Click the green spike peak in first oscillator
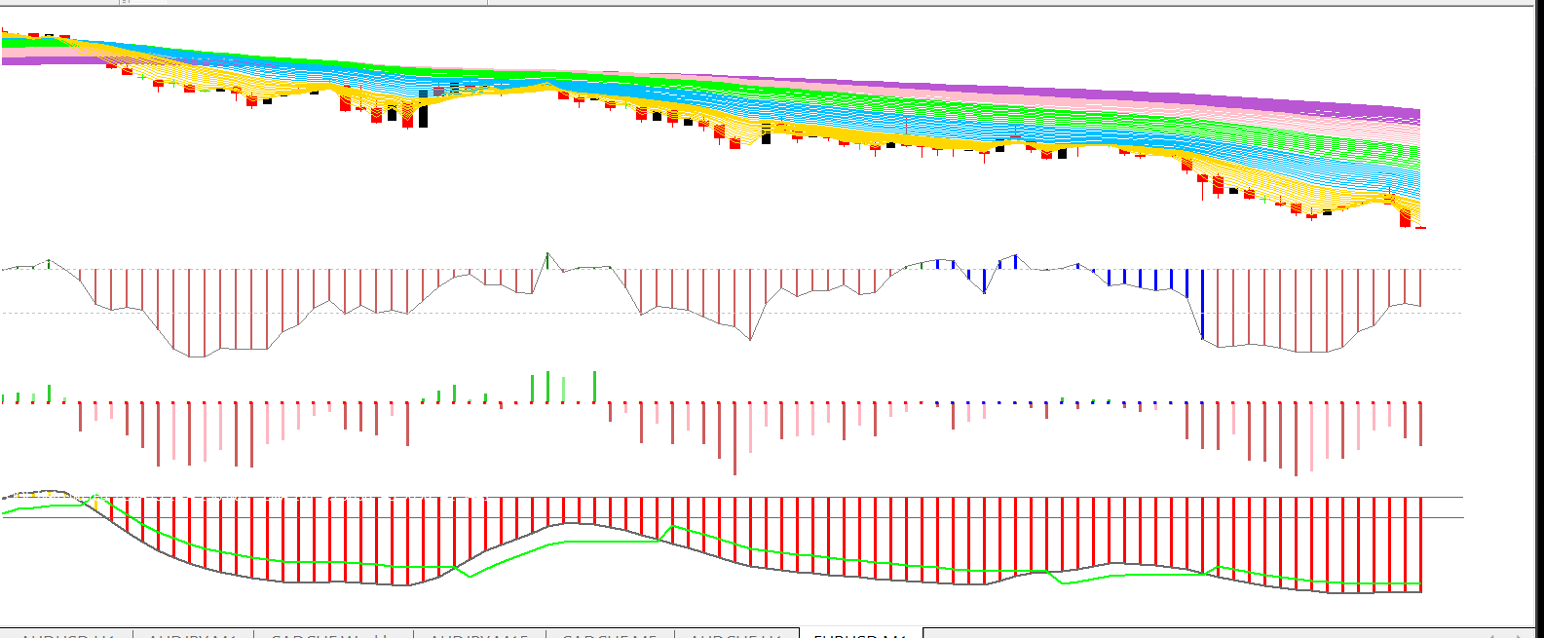This screenshot has height=638, width=1544. (547, 255)
